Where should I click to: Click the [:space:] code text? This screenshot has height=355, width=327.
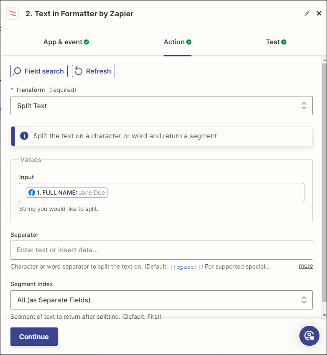tap(185, 267)
